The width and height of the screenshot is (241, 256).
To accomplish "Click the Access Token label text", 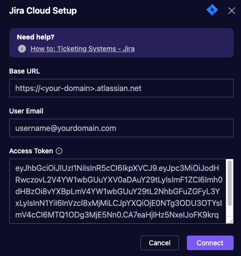I will click(x=31, y=151).
